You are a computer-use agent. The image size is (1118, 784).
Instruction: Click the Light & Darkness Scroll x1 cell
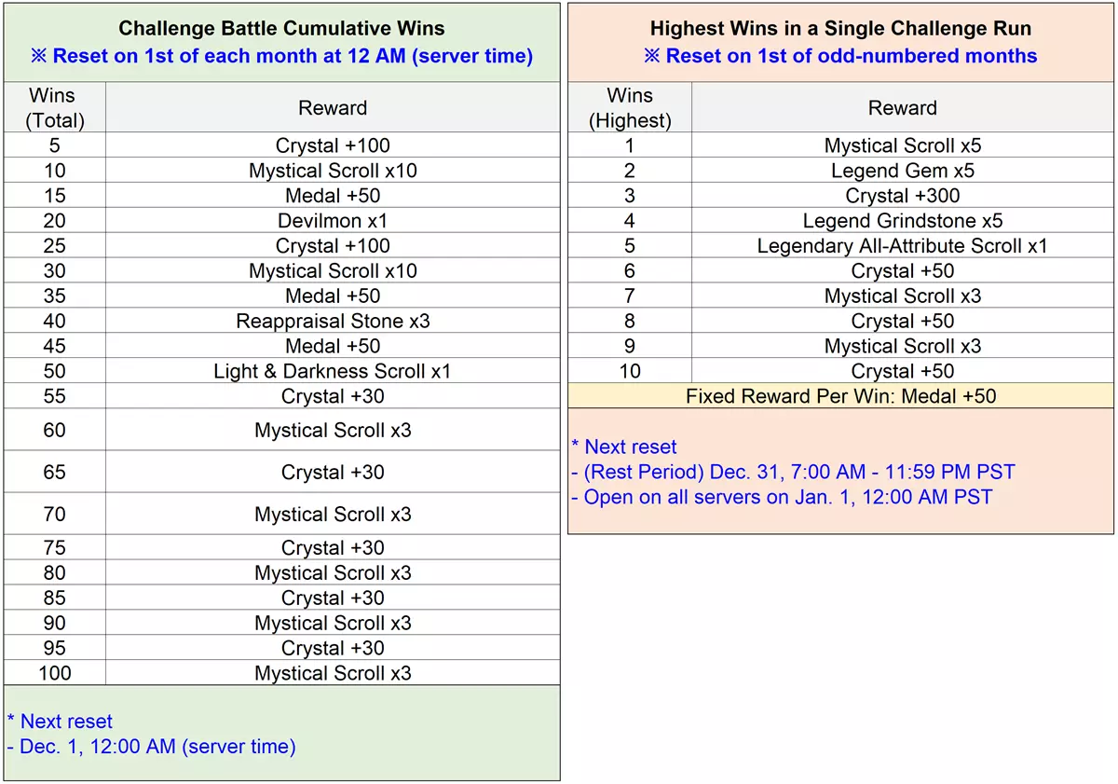pos(333,371)
